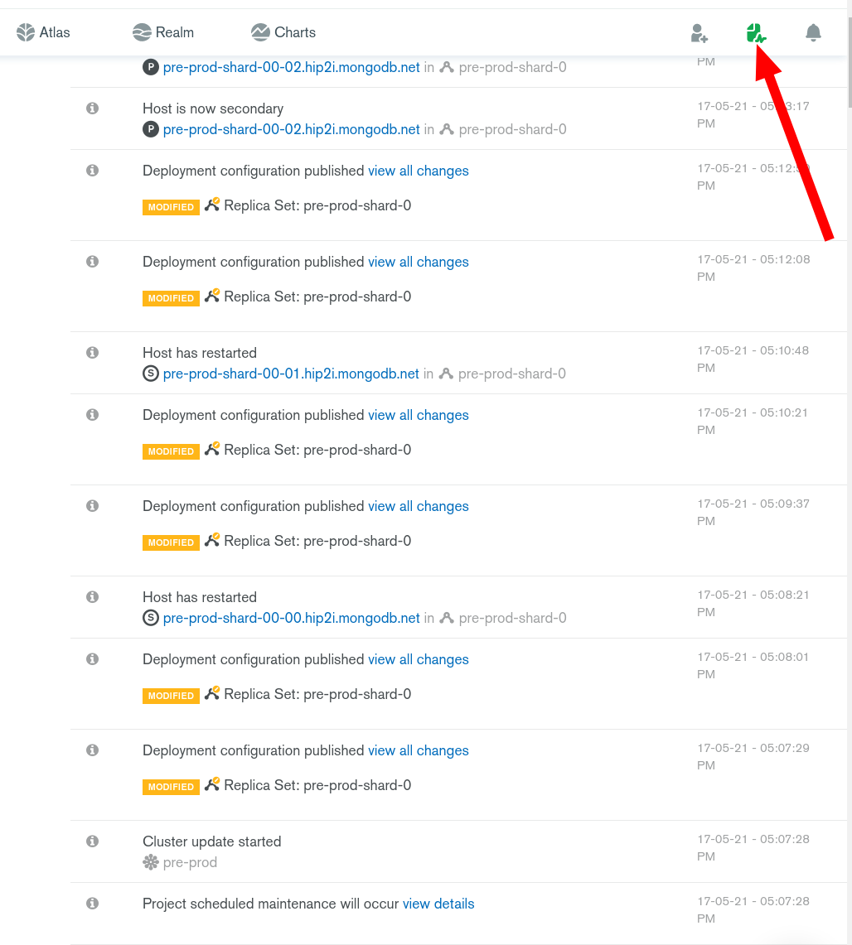The image size is (852, 945).
Task: Click view all changes at 05:07:29 entry
Action: tap(419, 751)
